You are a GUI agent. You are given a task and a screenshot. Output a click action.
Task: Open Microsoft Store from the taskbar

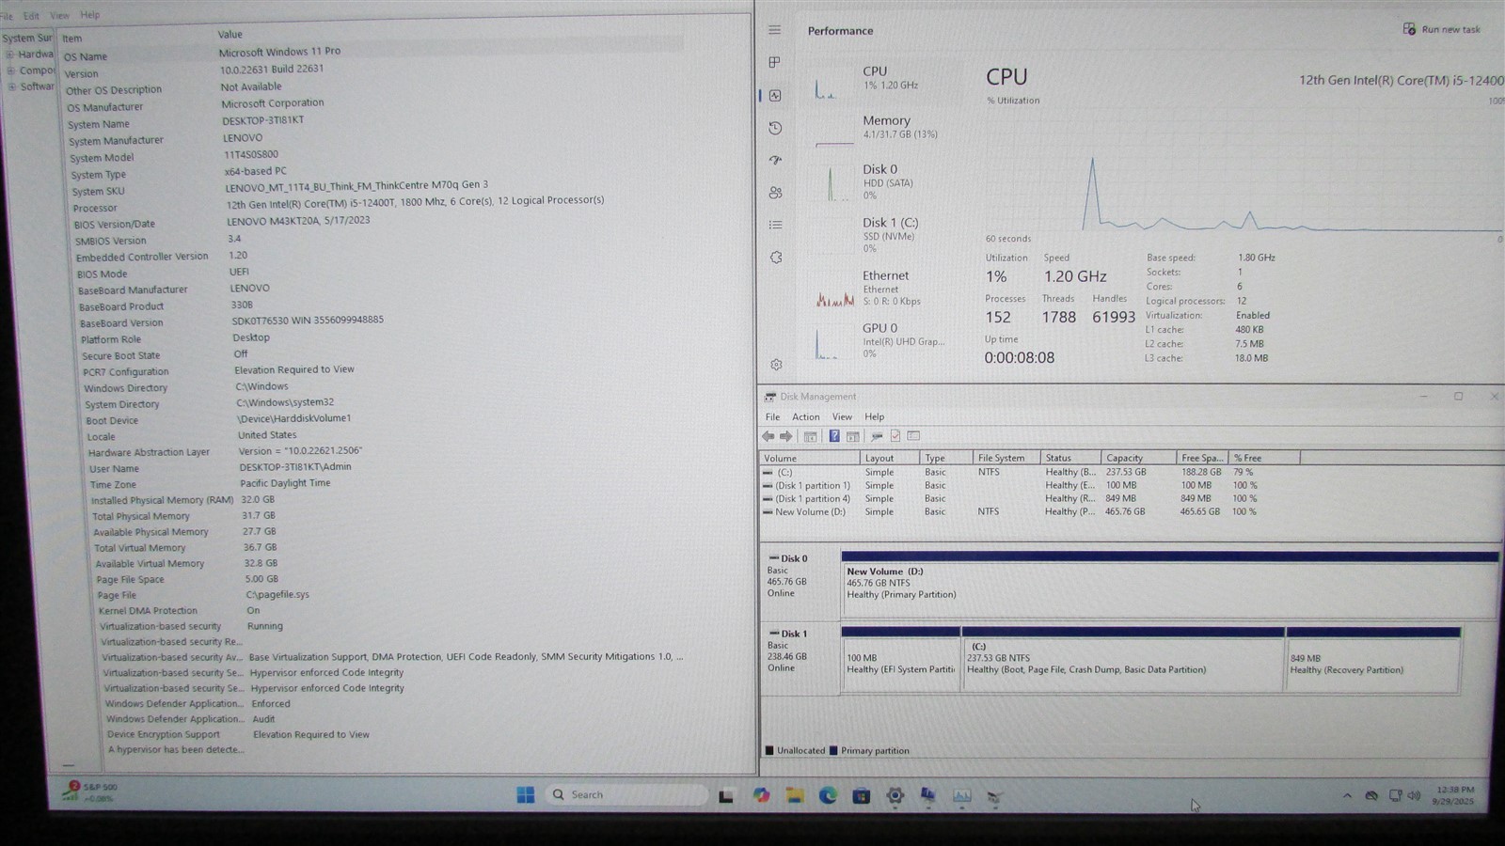[861, 796]
